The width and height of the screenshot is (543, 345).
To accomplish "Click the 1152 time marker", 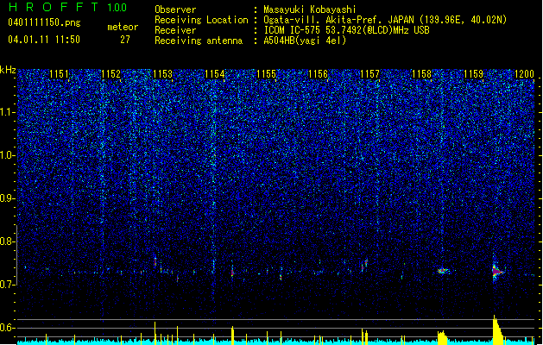I will [110, 73].
